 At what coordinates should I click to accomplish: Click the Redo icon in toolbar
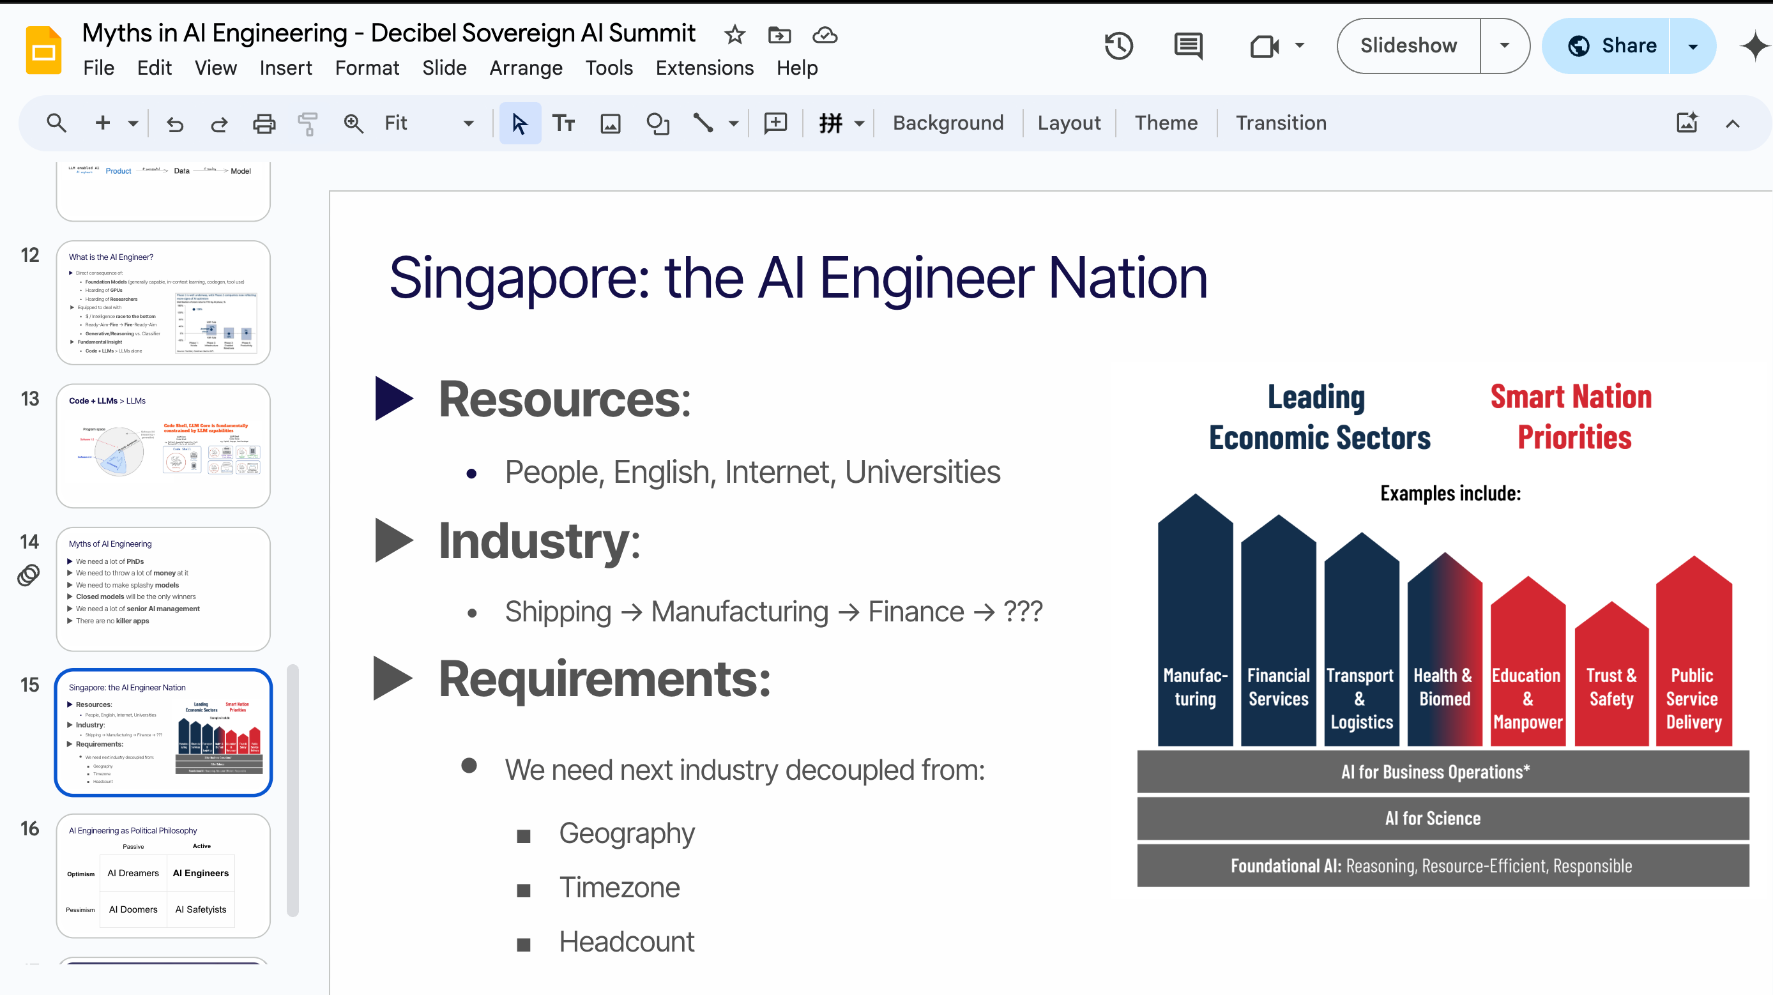pos(219,123)
